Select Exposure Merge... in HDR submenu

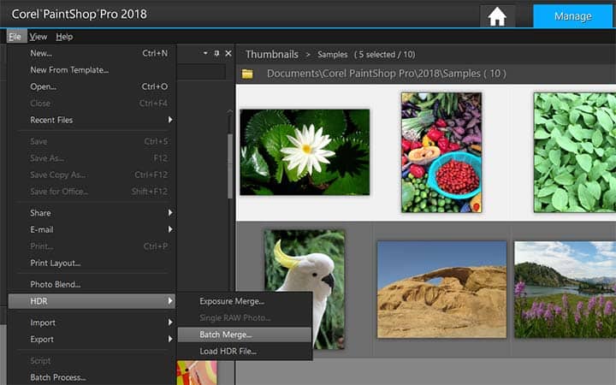point(245,301)
